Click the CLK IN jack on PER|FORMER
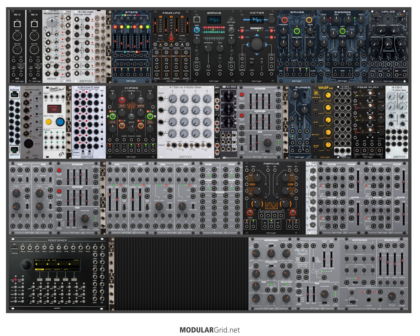Viewport: 420px width, 336px height. point(37,248)
